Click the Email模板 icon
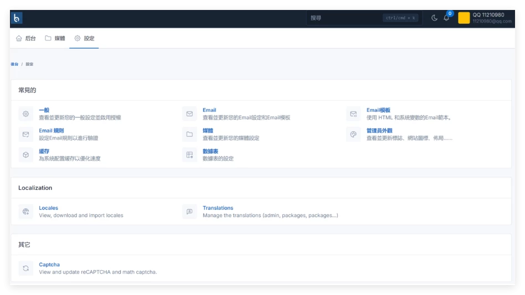 353,114
